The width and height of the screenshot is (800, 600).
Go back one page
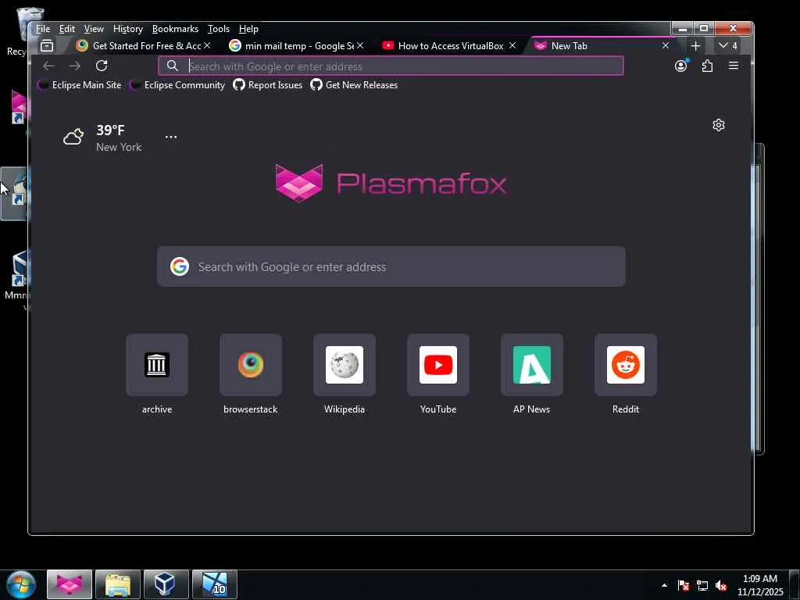coord(48,66)
